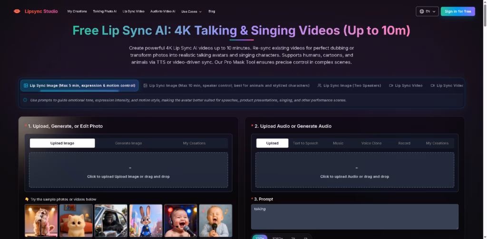Click the '3. Prompt' label
487x239 pixels.
(x=263, y=199)
